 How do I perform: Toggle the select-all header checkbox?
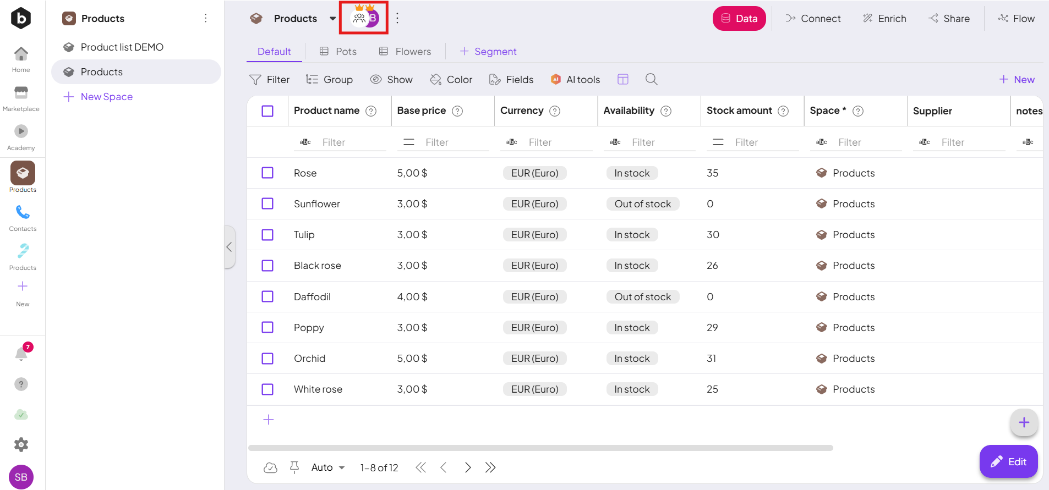click(x=267, y=111)
